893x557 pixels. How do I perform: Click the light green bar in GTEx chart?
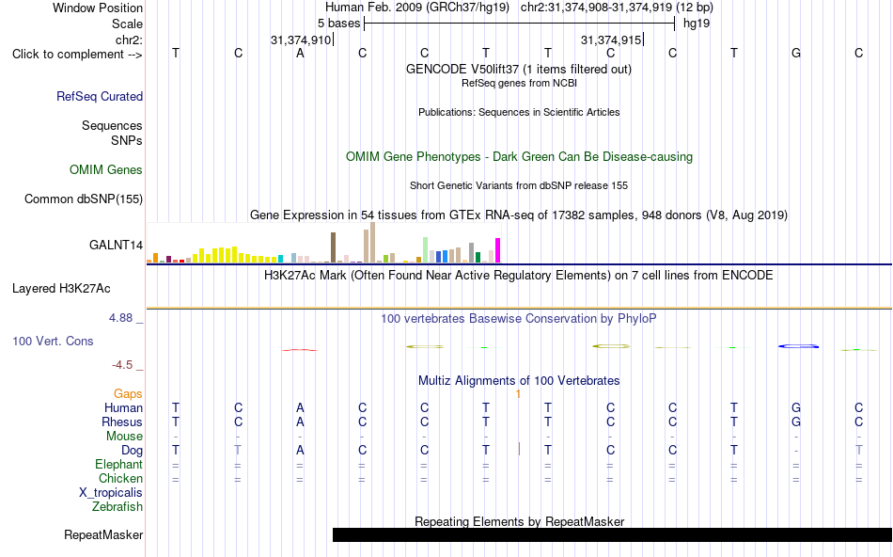(426, 249)
